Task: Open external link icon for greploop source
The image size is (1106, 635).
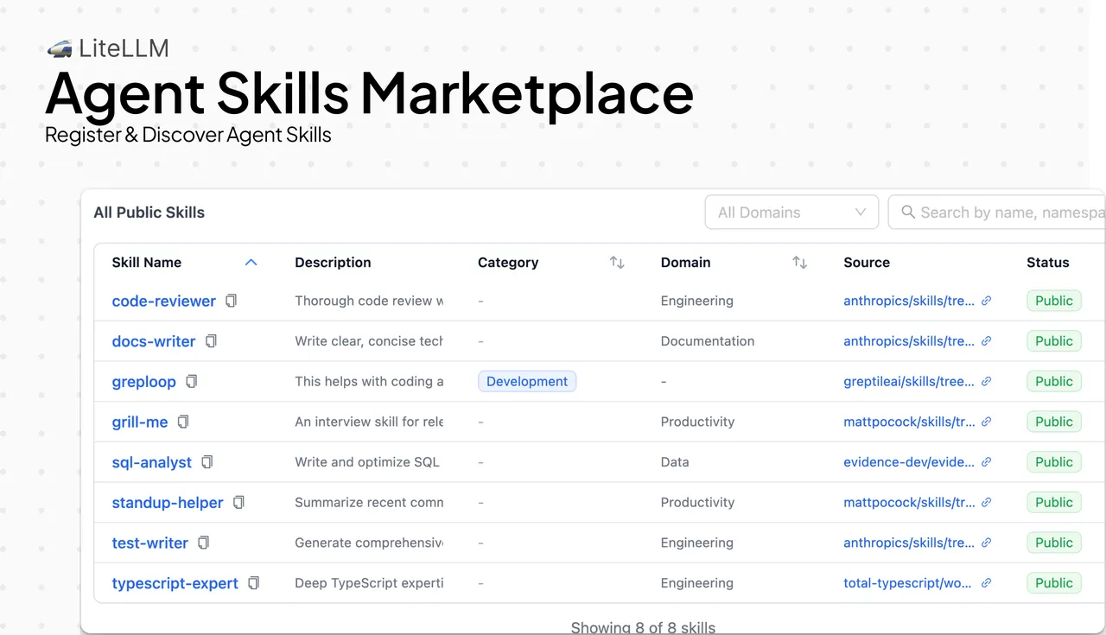Action: point(987,381)
